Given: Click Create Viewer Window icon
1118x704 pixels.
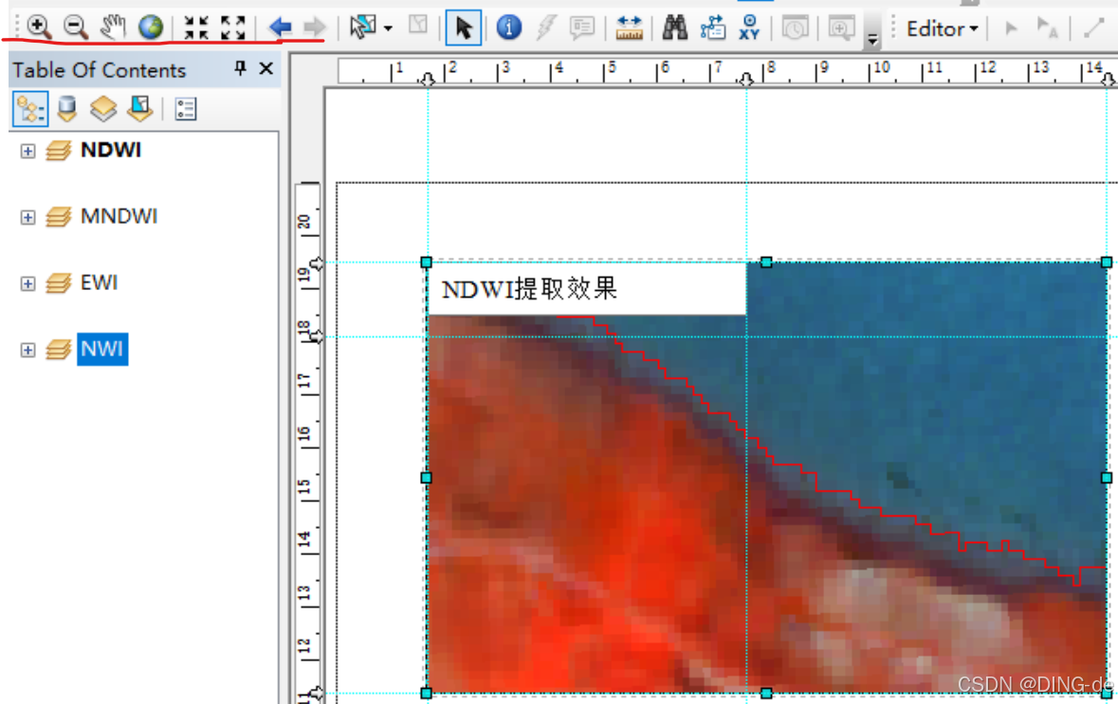Looking at the screenshot, I should point(841,27).
